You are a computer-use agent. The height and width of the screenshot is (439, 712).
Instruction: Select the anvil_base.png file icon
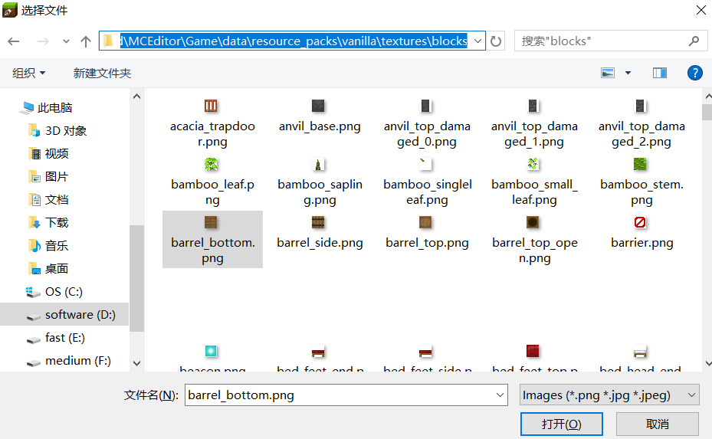click(x=319, y=106)
